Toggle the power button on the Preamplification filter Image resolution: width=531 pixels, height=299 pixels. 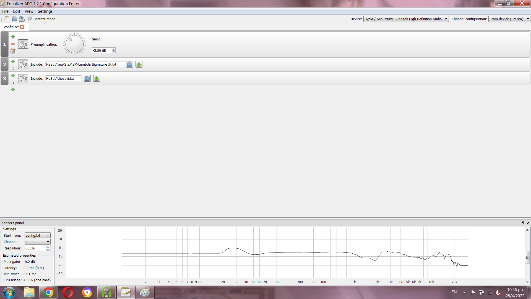pyautogui.click(x=23, y=44)
